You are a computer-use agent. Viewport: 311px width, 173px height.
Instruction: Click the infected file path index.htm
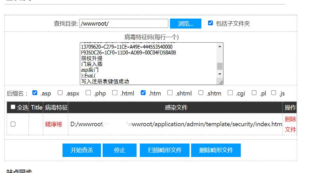pos(176,124)
